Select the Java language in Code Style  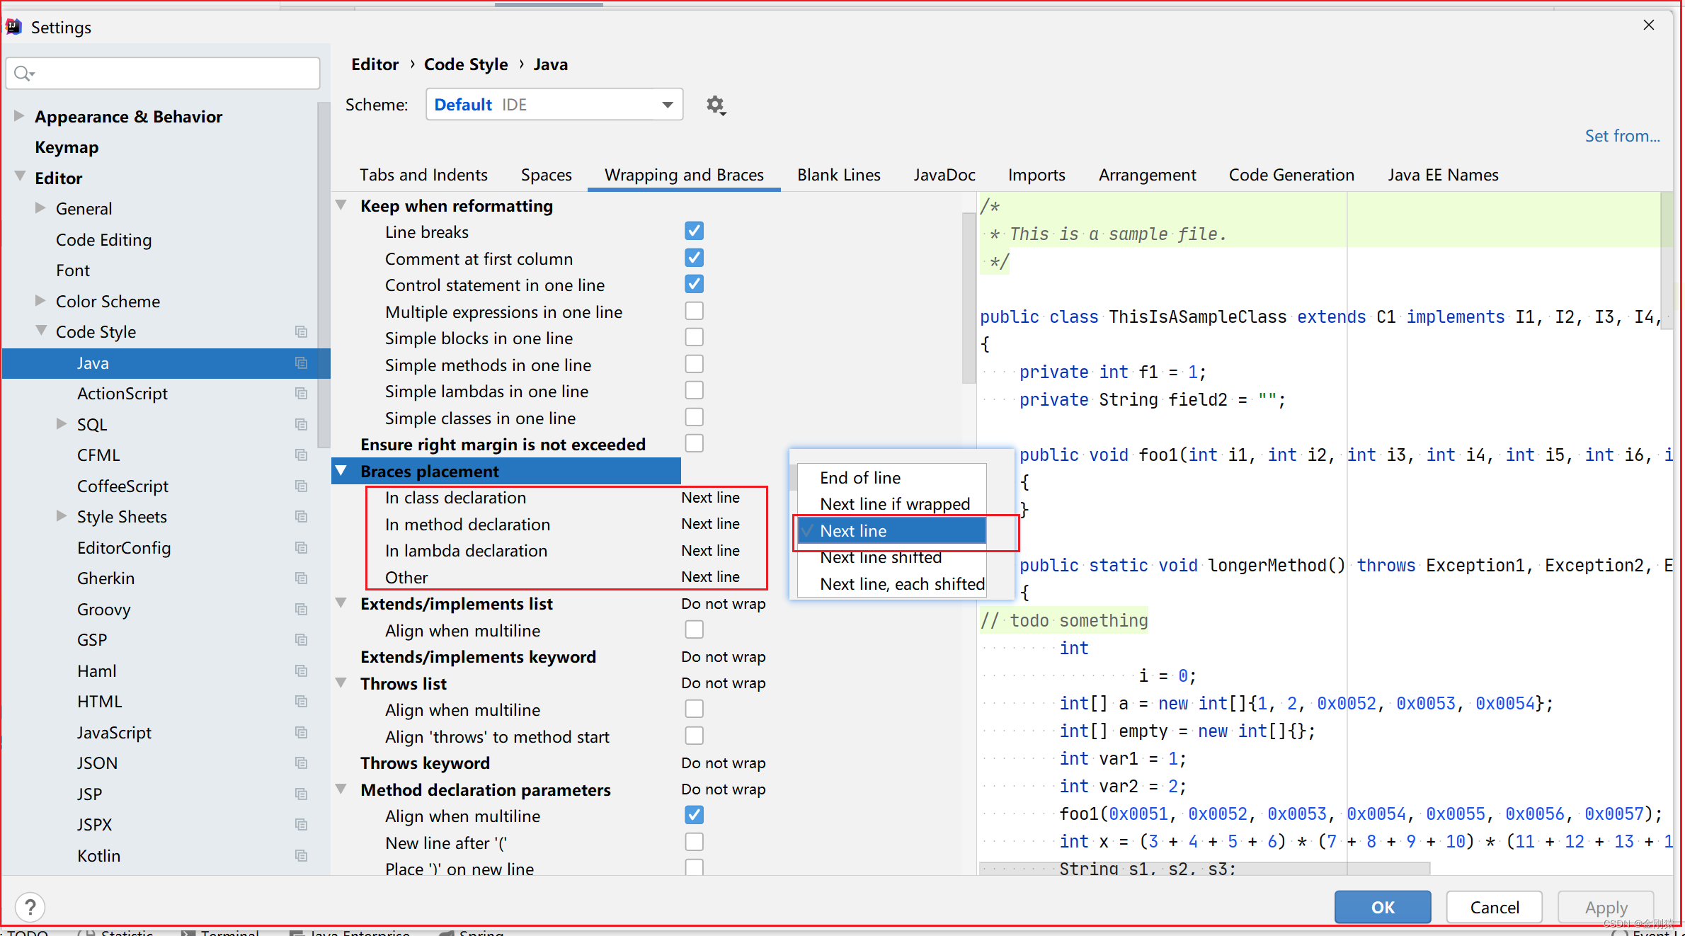click(92, 362)
